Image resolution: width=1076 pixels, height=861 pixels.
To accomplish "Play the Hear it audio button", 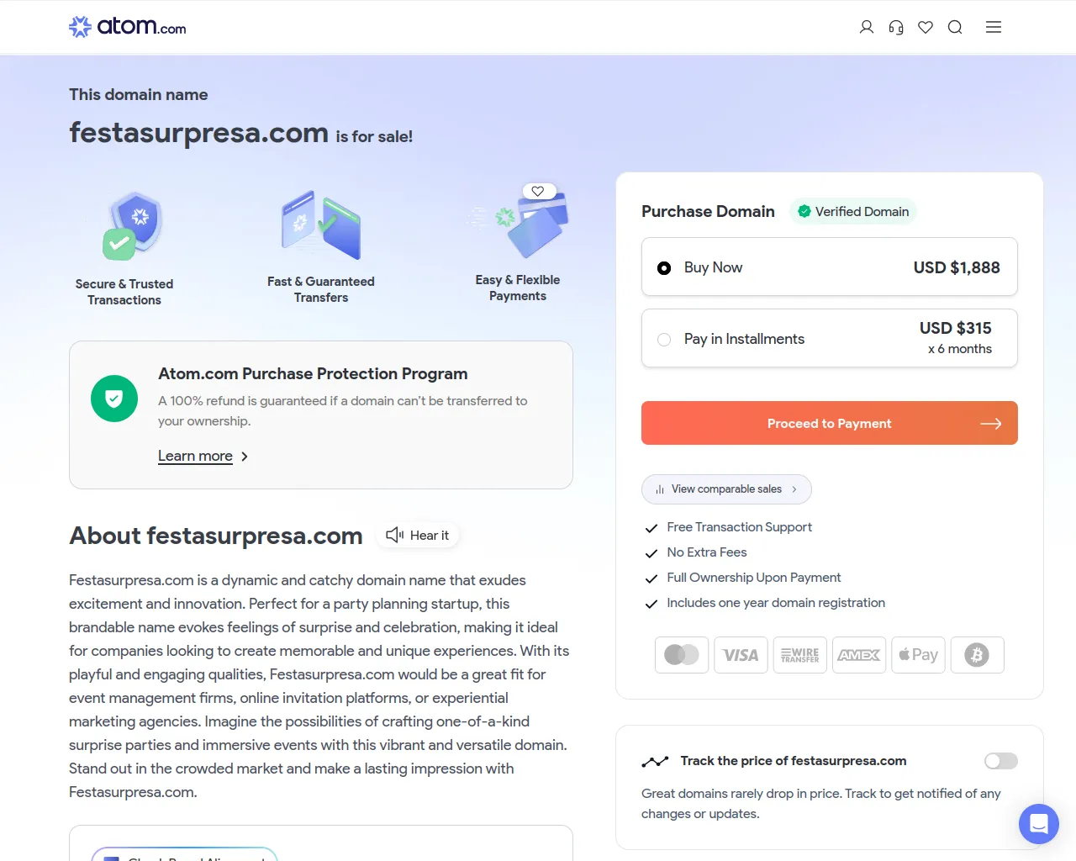I will [x=418, y=536].
